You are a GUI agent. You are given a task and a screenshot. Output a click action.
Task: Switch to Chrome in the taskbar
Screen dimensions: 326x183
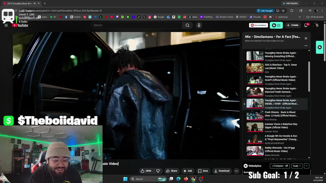[x=193, y=179]
